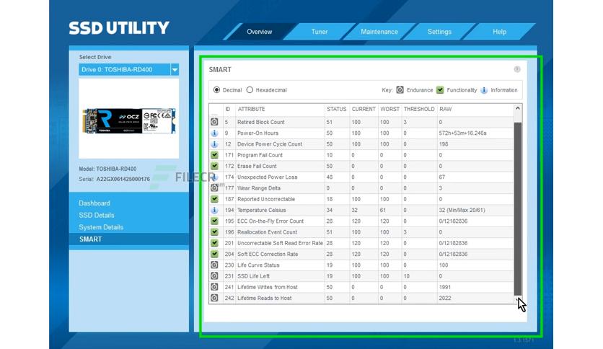The image size is (603, 349).
Task: Switch to the Tuner tab
Action: pos(320,32)
